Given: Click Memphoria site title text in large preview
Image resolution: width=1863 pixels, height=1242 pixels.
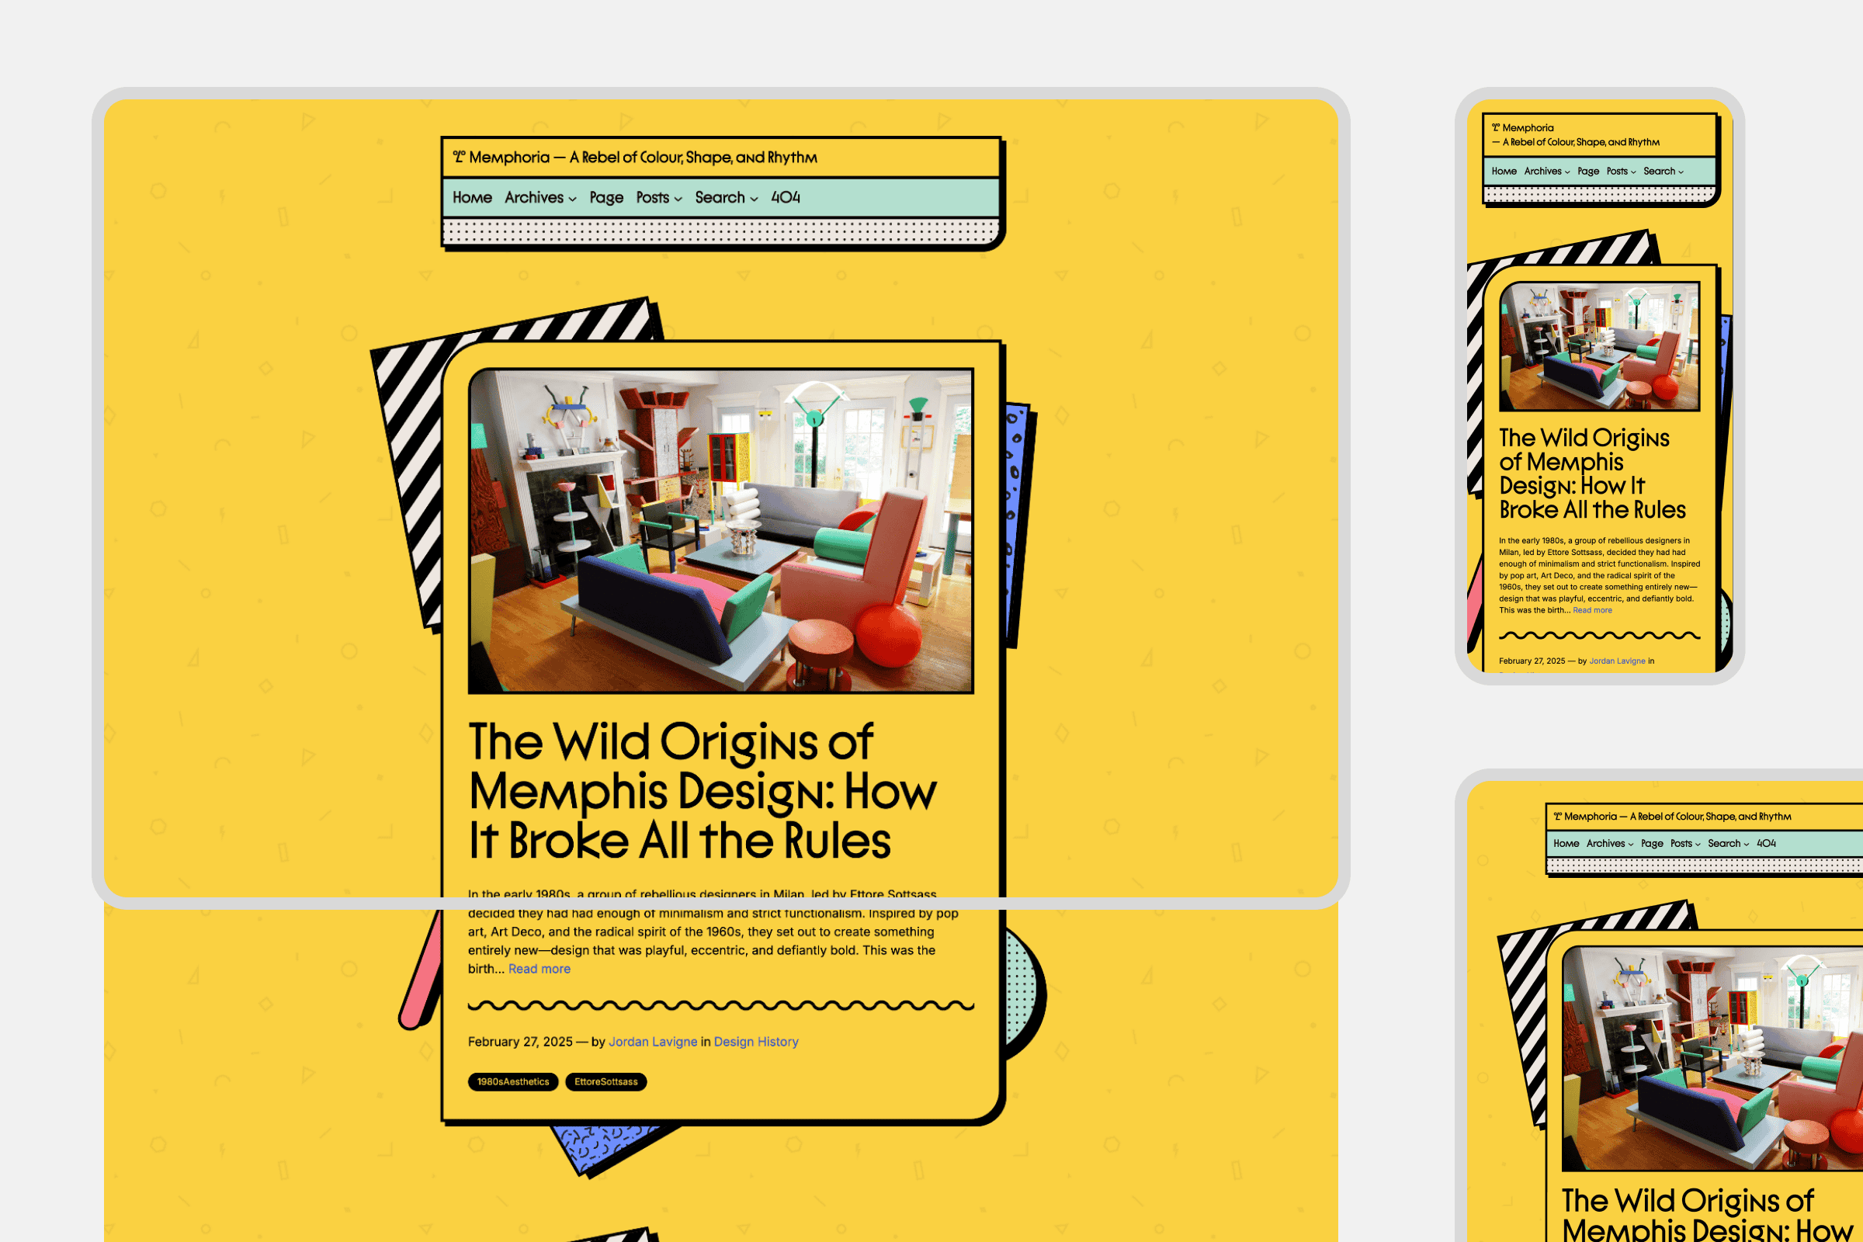Looking at the screenshot, I should point(508,157).
